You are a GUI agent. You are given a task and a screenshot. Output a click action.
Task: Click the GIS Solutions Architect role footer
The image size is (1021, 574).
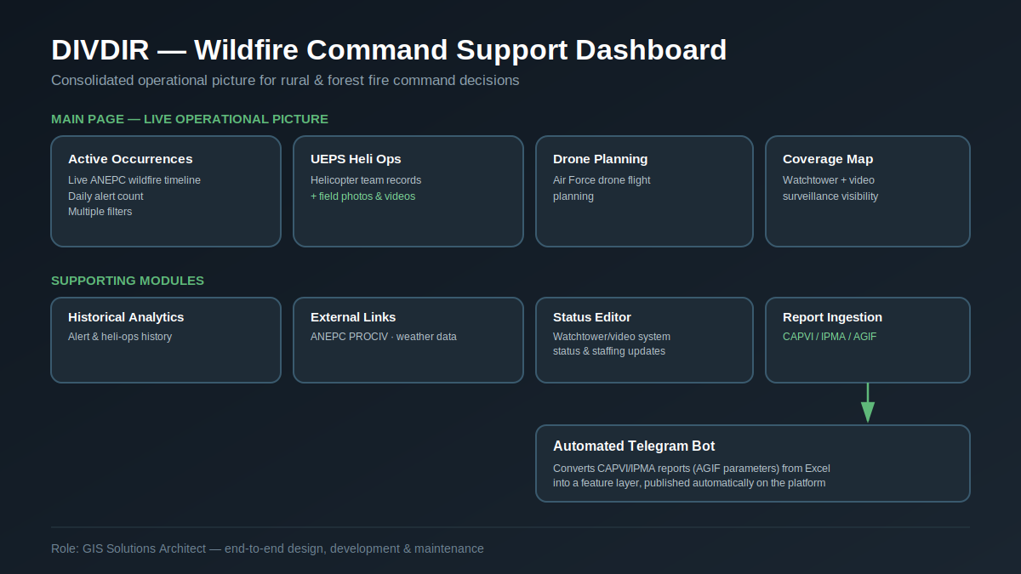click(x=267, y=548)
